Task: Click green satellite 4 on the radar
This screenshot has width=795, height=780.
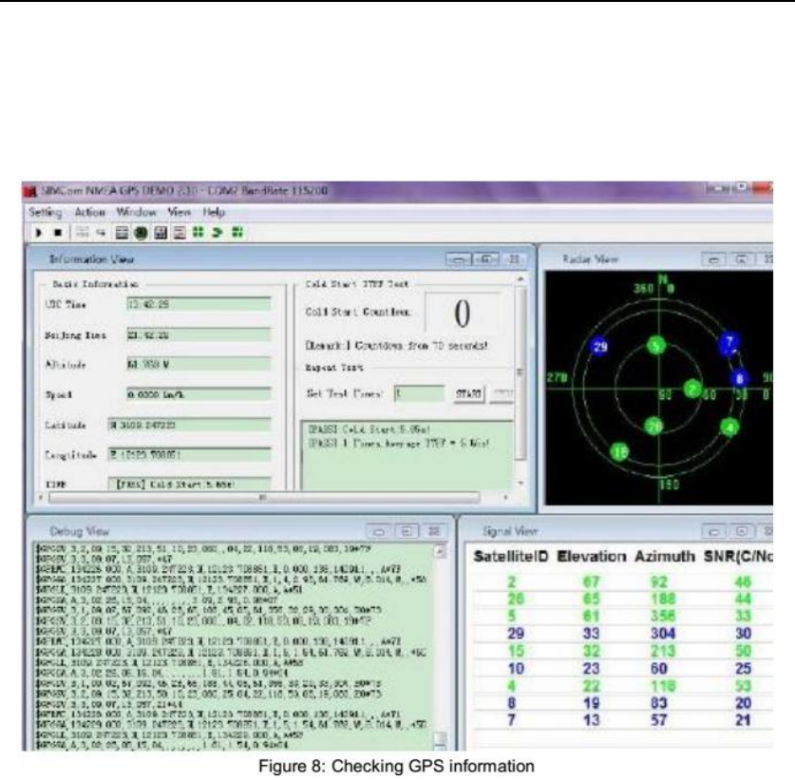Action: (729, 427)
